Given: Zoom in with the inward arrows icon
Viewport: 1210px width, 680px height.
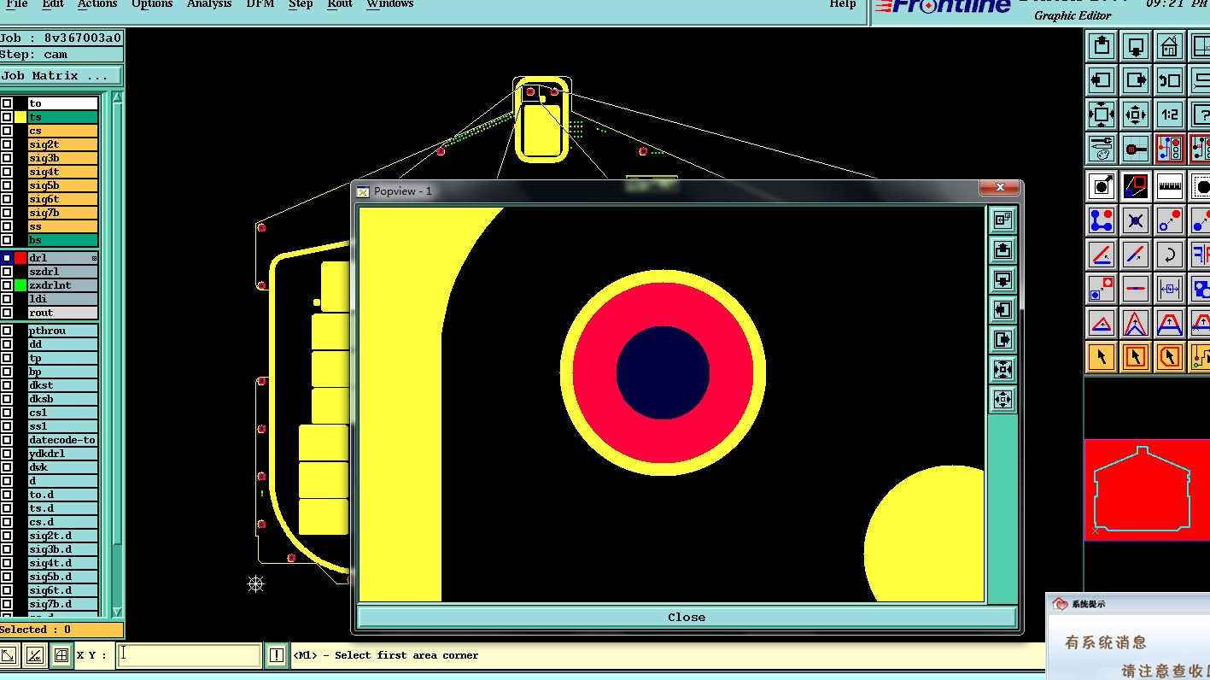Looking at the screenshot, I should pyautogui.click(x=1102, y=114).
